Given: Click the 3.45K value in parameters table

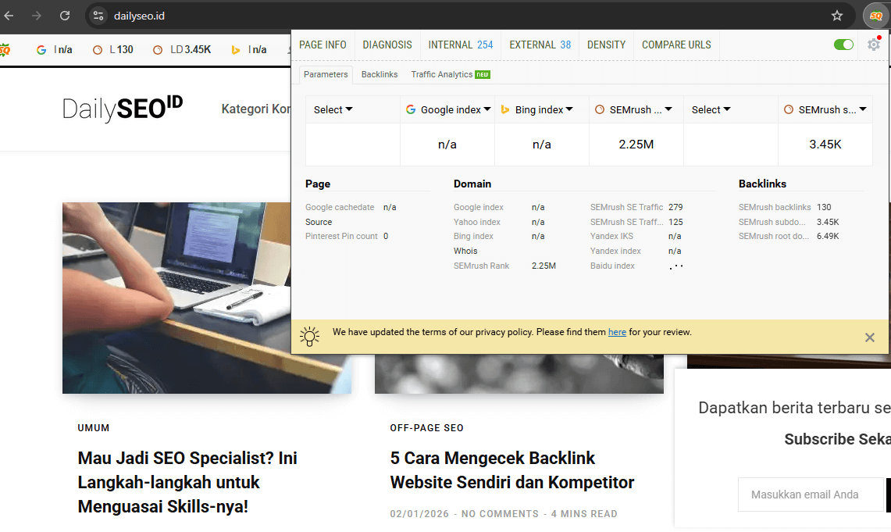Looking at the screenshot, I should [825, 145].
